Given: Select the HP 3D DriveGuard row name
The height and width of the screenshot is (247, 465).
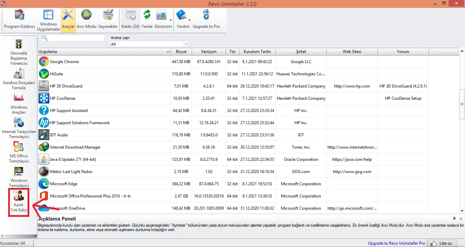Looking at the screenshot, I should pyautogui.click(x=66, y=86).
